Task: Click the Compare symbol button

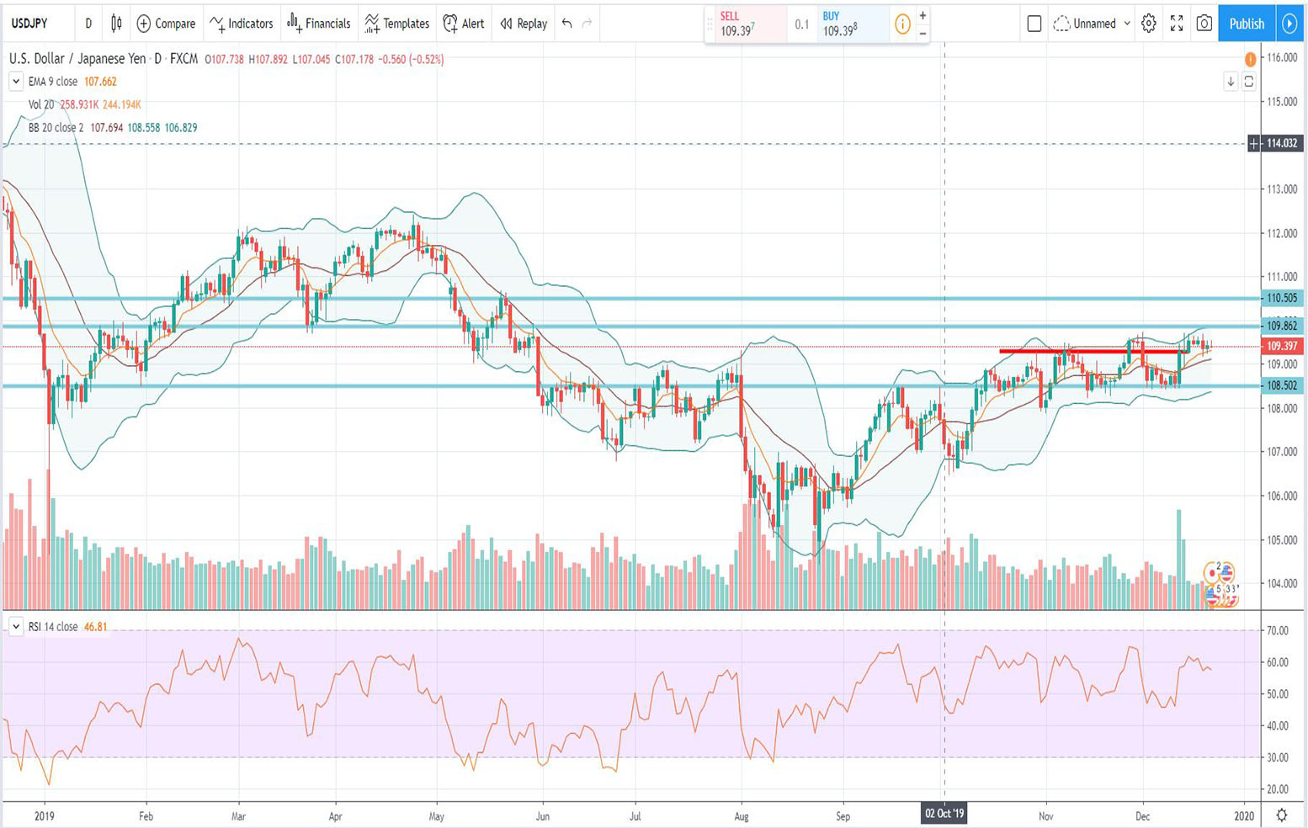Action: tap(166, 24)
